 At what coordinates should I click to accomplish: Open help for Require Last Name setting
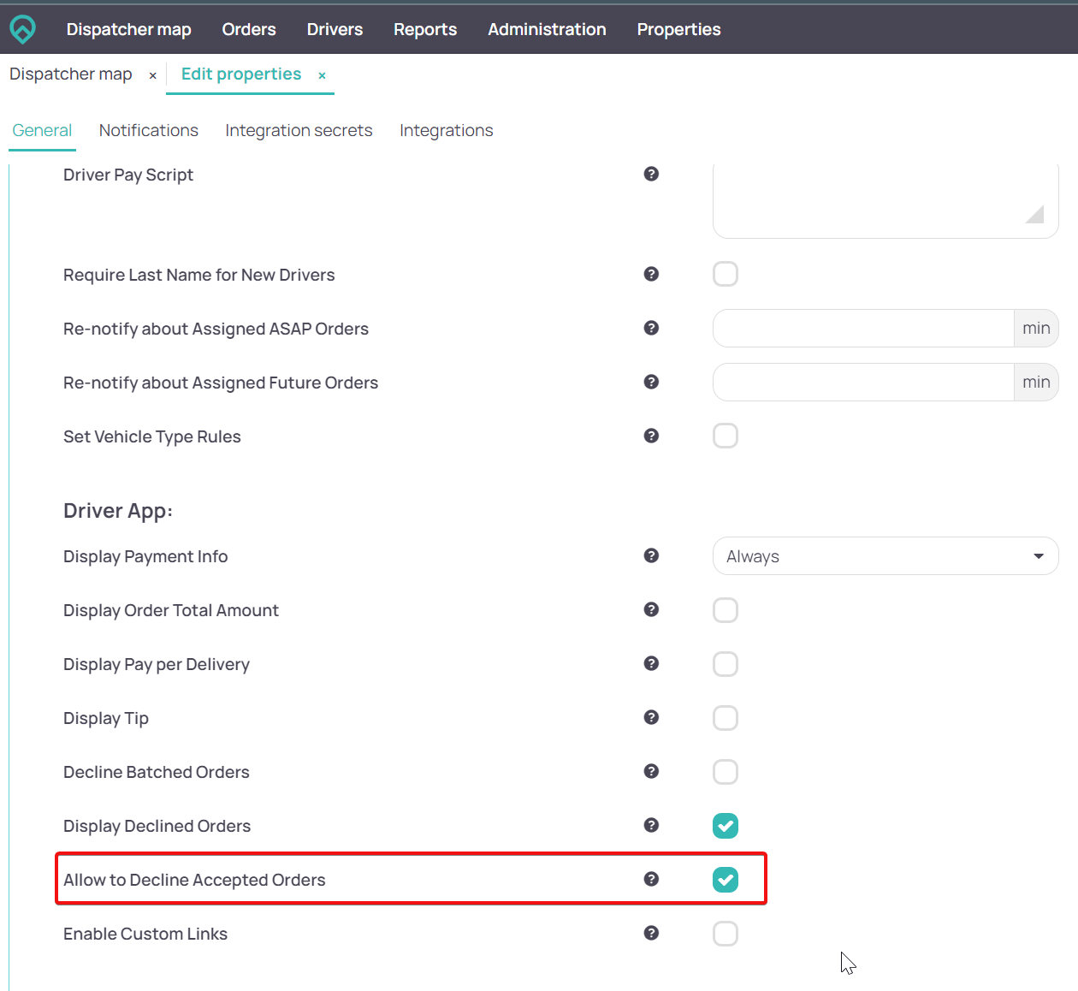651,274
